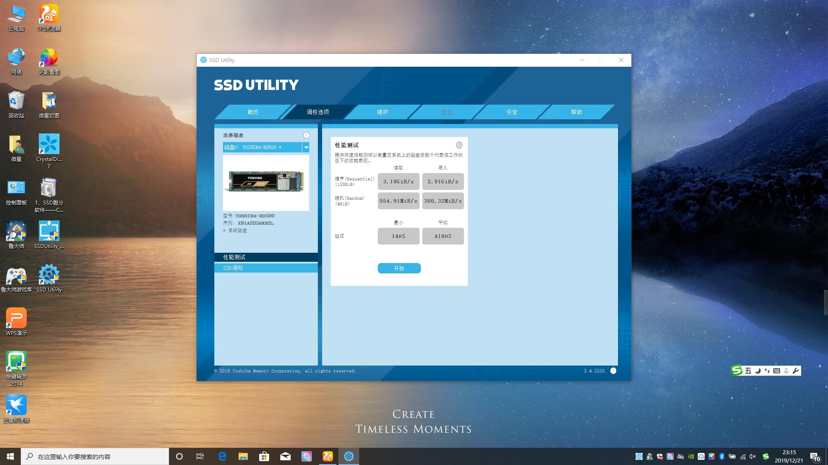Open Microsoft Edge from taskbar
This screenshot has height=465, width=828.
tap(222, 456)
